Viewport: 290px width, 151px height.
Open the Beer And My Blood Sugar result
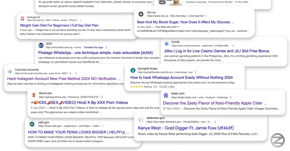185,22
